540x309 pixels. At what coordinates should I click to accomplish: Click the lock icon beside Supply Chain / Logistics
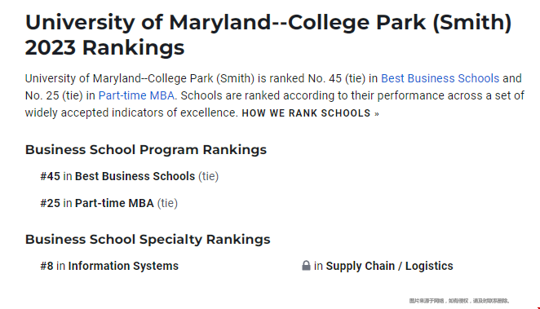306,266
